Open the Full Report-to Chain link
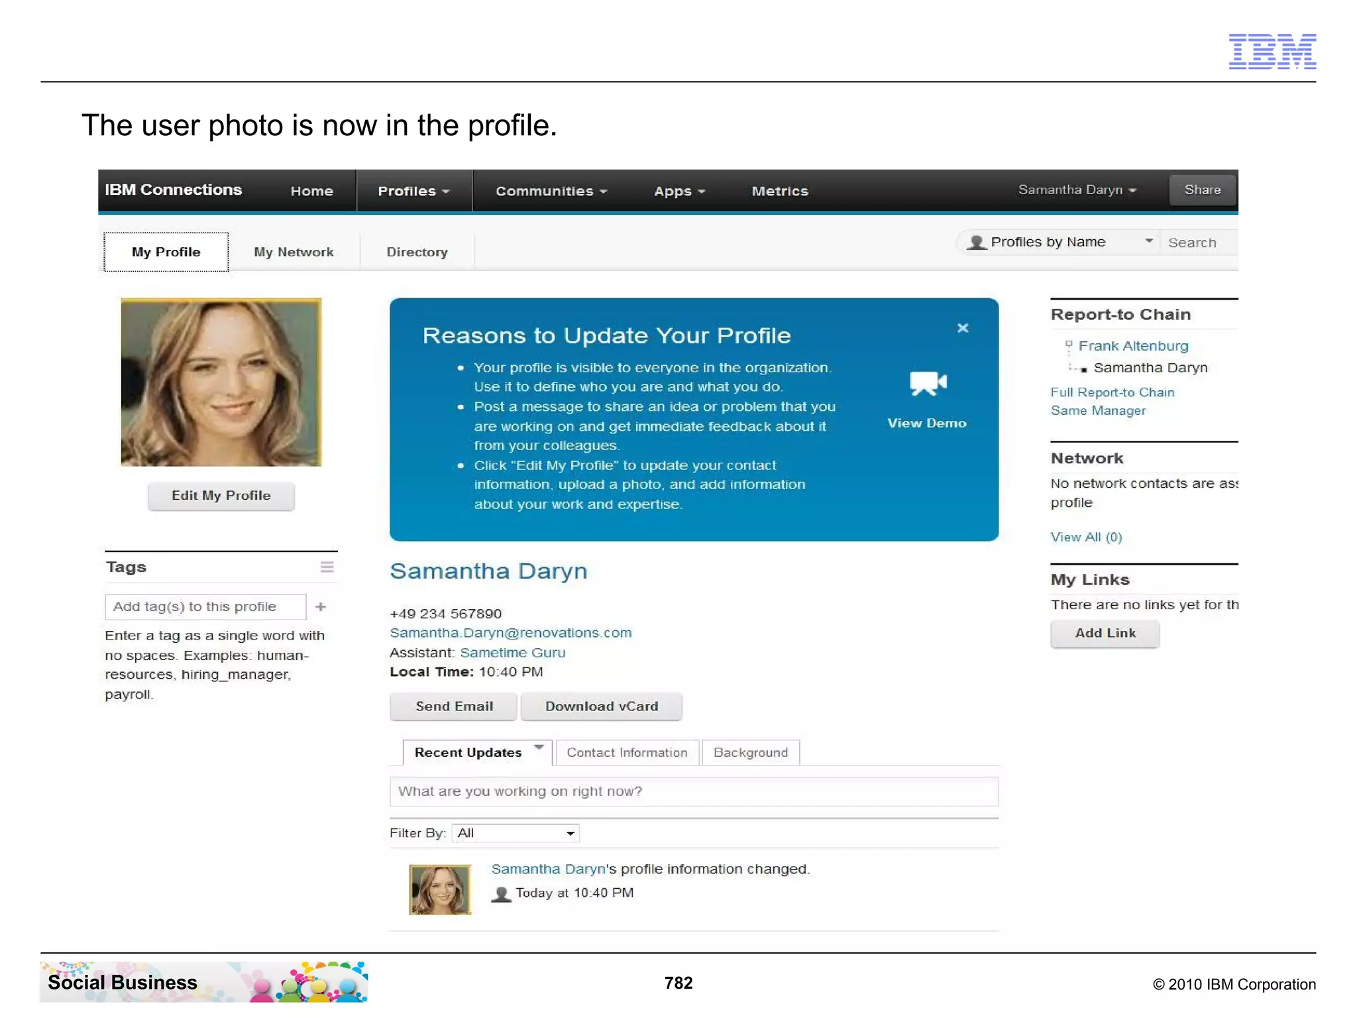Viewport: 1357px width, 1018px height. click(1113, 392)
